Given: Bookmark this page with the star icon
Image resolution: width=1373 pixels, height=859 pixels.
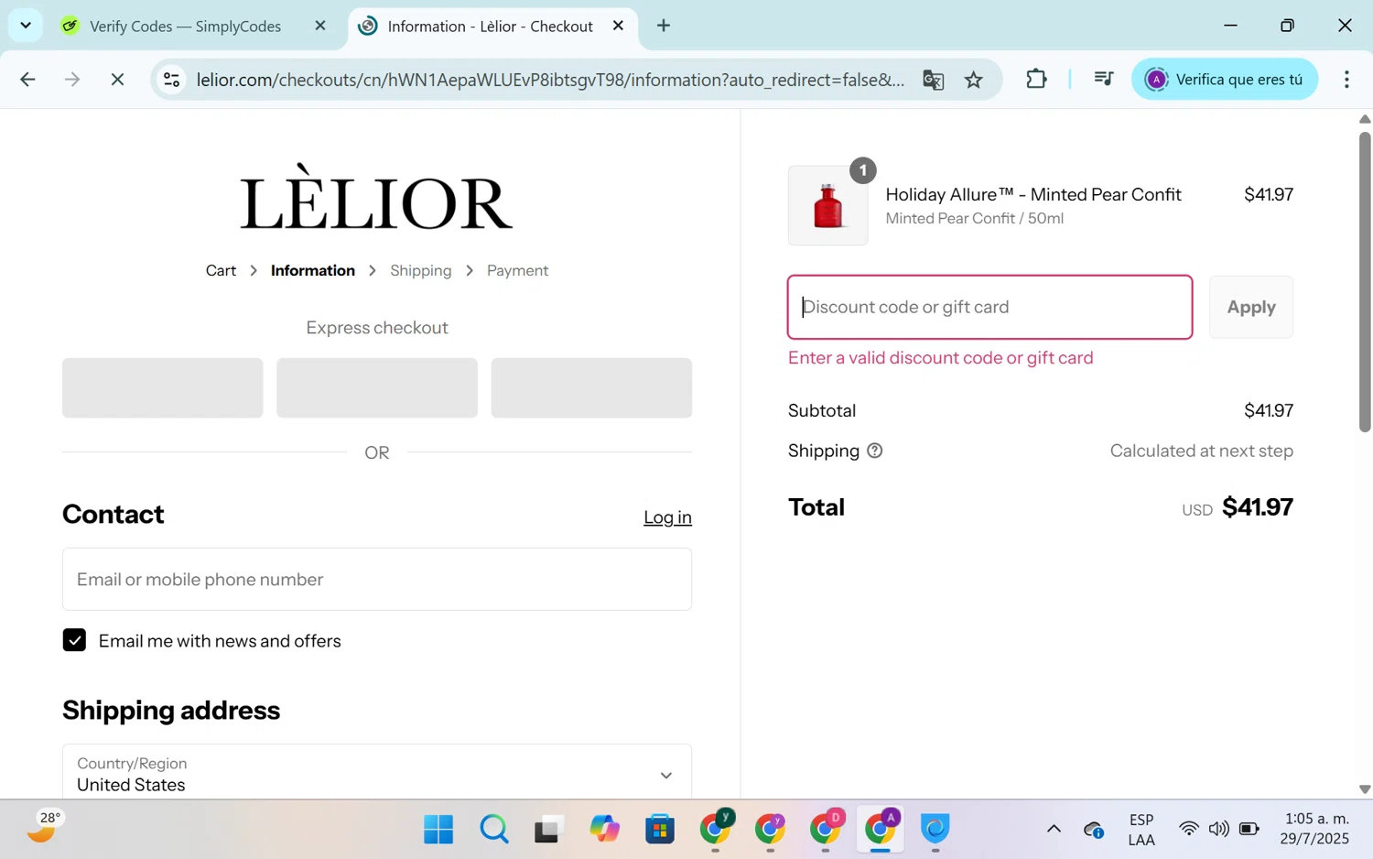Looking at the screenshot, I should pos(974,80).
